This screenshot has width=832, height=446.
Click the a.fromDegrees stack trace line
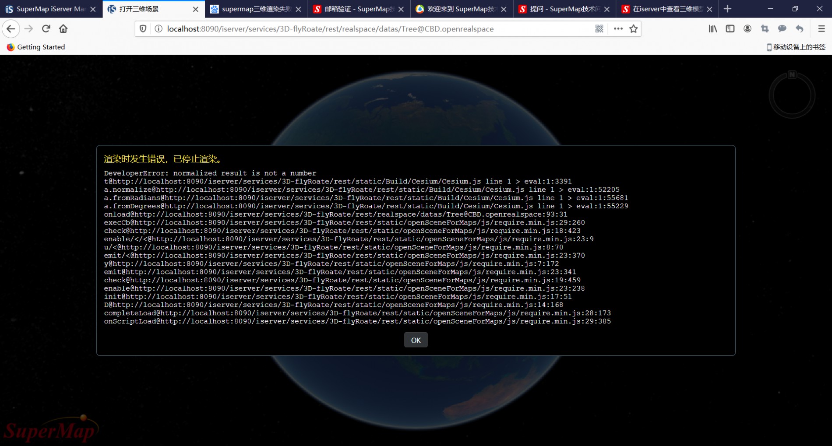366,206
